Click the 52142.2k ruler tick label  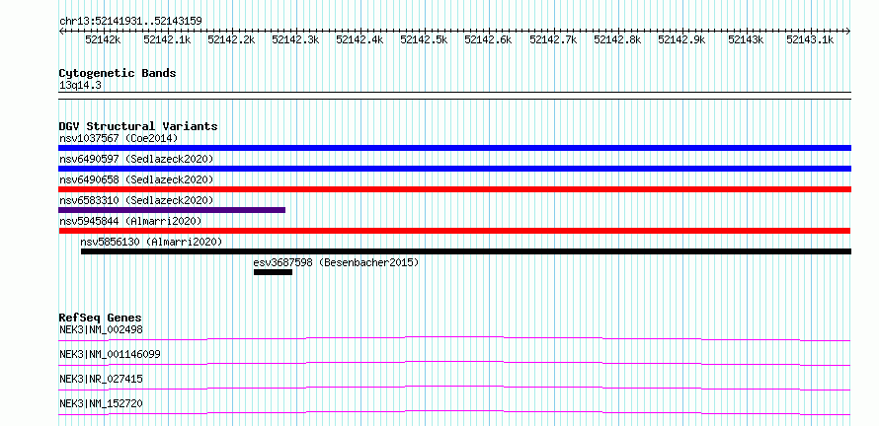tap(231, 39)
